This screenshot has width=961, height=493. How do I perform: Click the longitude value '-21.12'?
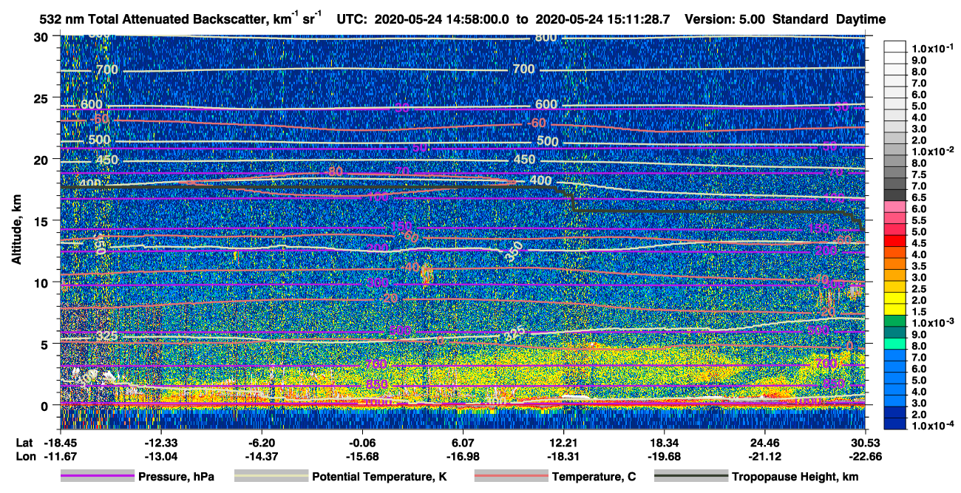point(766,456)
